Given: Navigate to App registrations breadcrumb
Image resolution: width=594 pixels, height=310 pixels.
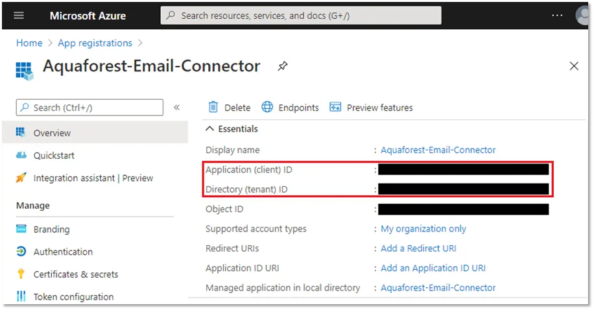Looking at the screenshot, I should [95, 43].
